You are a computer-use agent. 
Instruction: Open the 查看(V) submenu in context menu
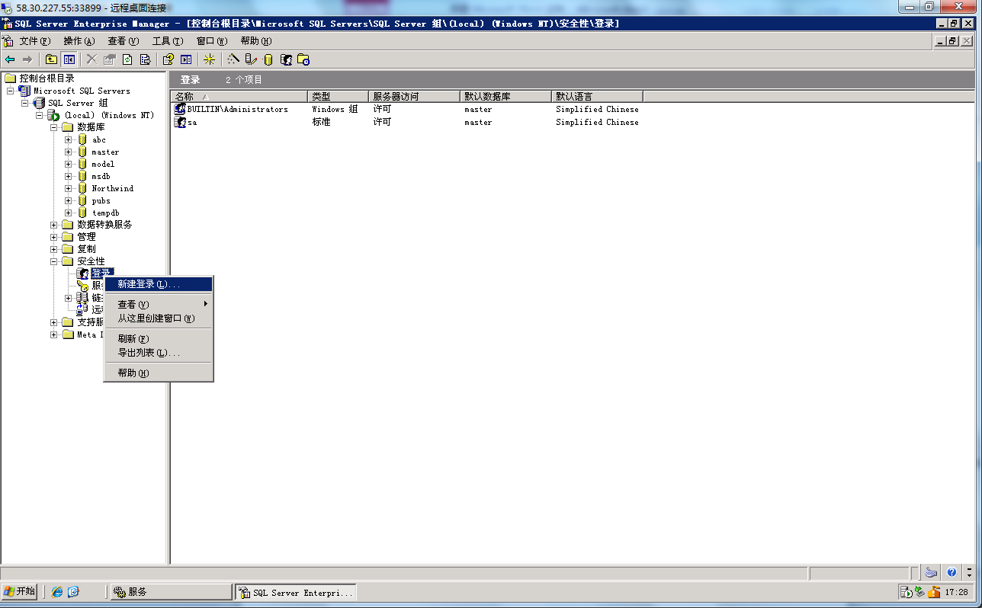[x=159, y=304]
